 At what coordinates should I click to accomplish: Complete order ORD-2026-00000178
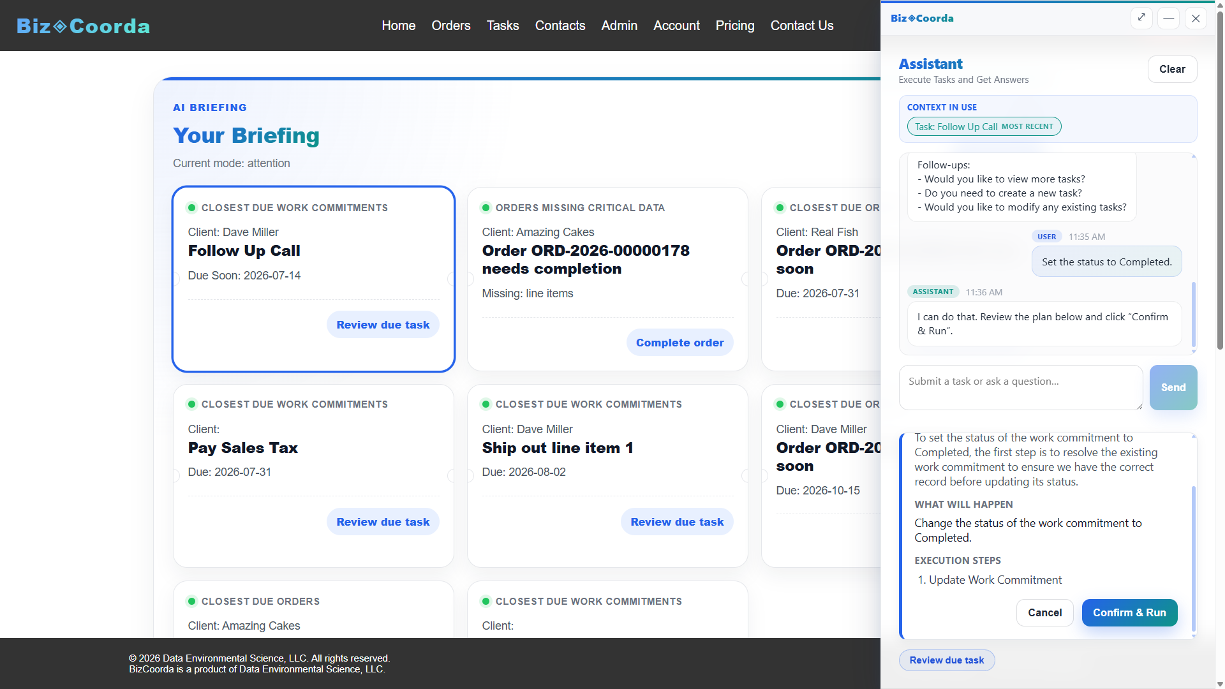coord(679,343)
